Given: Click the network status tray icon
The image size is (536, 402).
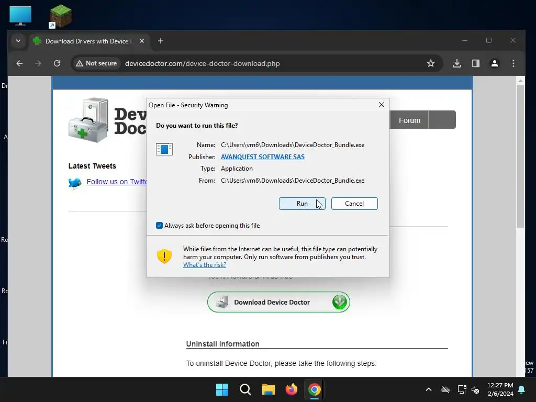Looking at the screenshot, I should tap(462, 389).
